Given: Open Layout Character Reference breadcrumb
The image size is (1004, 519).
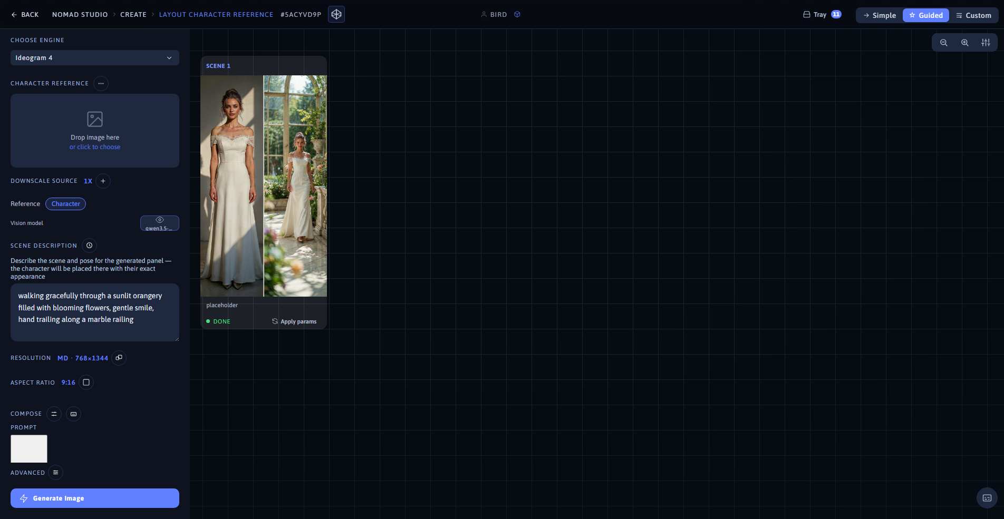Looking at the screenshot, I should (216, 15).
